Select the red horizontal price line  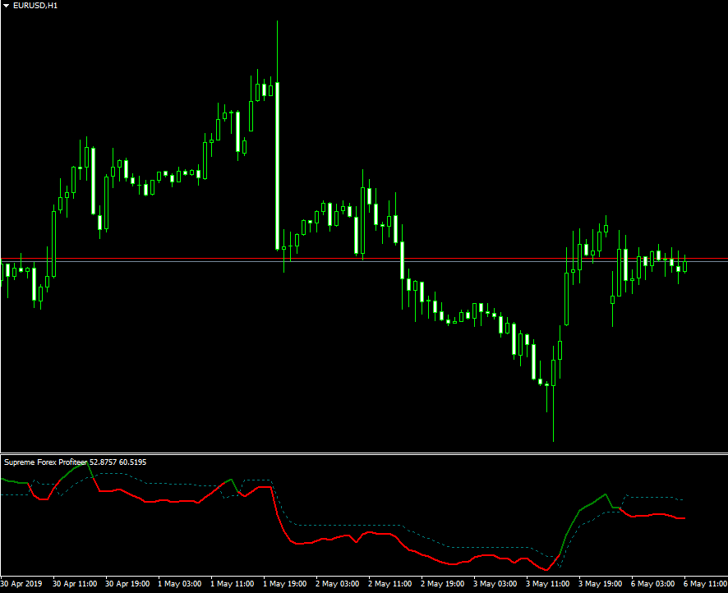click(493, 259)
